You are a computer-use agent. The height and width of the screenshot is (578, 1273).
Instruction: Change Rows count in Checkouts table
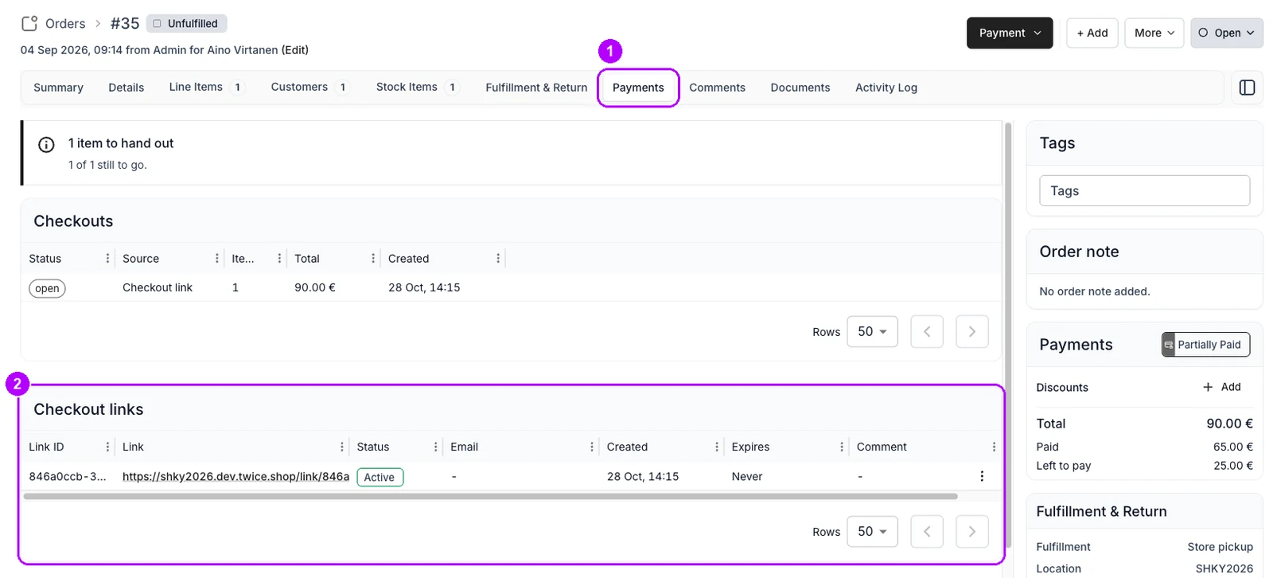coord(872,332)
